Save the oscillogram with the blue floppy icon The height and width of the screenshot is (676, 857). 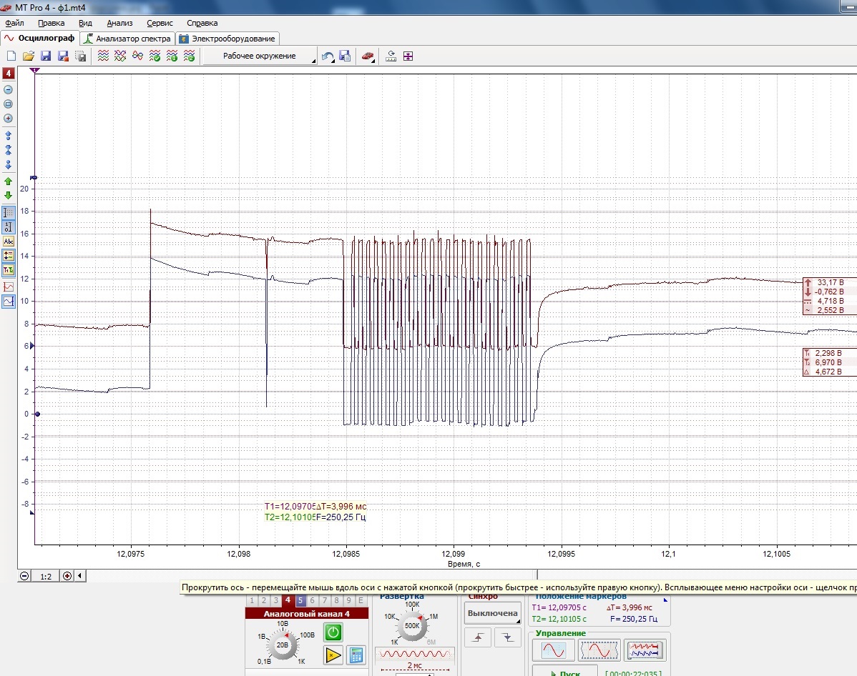click(x=46, y=56)
